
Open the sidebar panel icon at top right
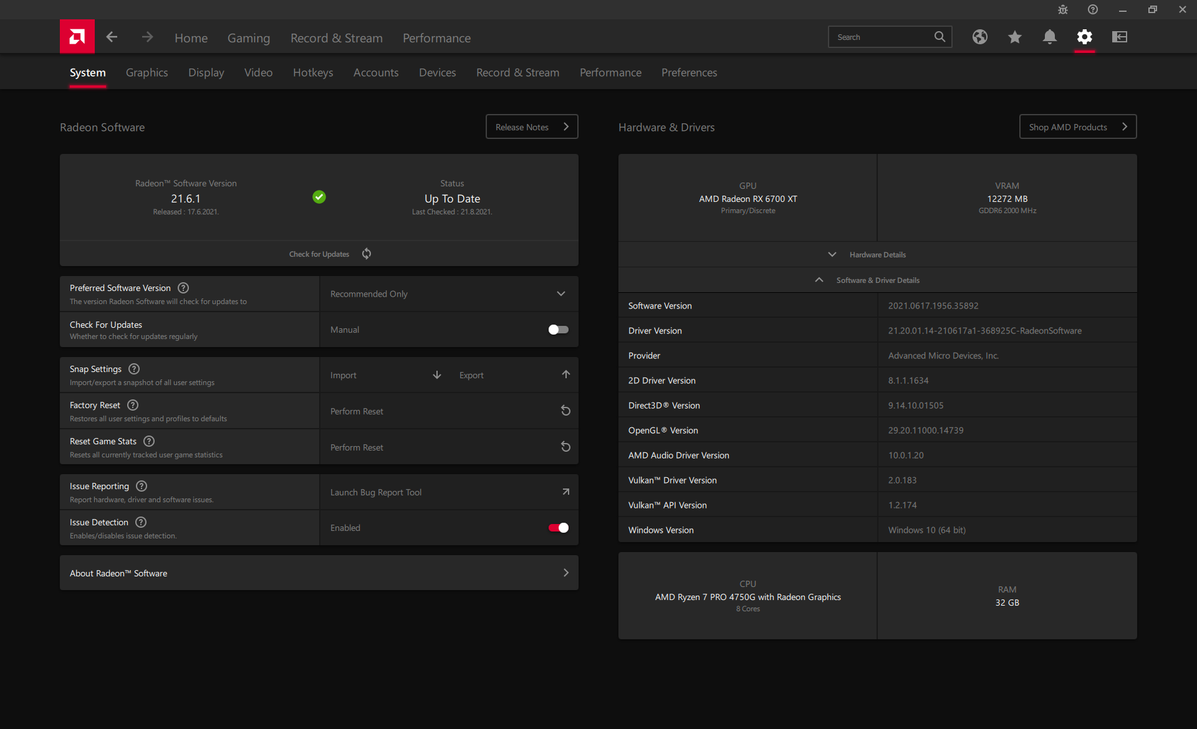coord(1120,37)
